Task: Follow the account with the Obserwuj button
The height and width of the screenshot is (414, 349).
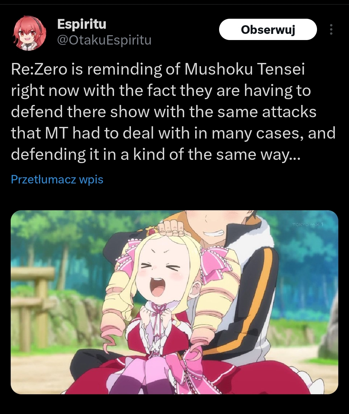Action: point(268,29)
